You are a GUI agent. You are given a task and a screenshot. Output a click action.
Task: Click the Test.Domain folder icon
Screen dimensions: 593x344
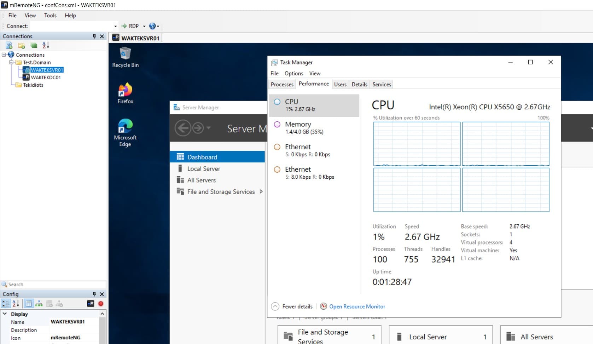19,62
